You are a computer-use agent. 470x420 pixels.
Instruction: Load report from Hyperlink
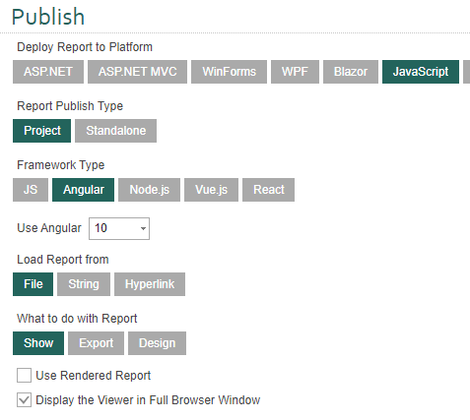click(x=150, y=284)
